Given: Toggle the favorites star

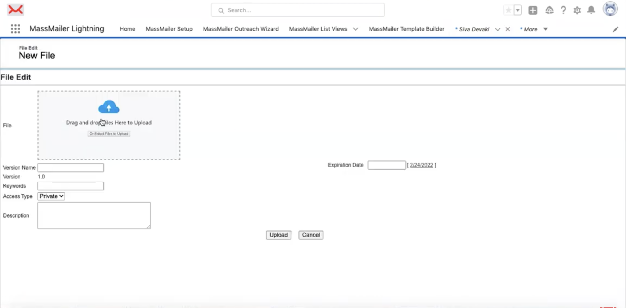Looking at the screenshot, I should coord(509,9).
